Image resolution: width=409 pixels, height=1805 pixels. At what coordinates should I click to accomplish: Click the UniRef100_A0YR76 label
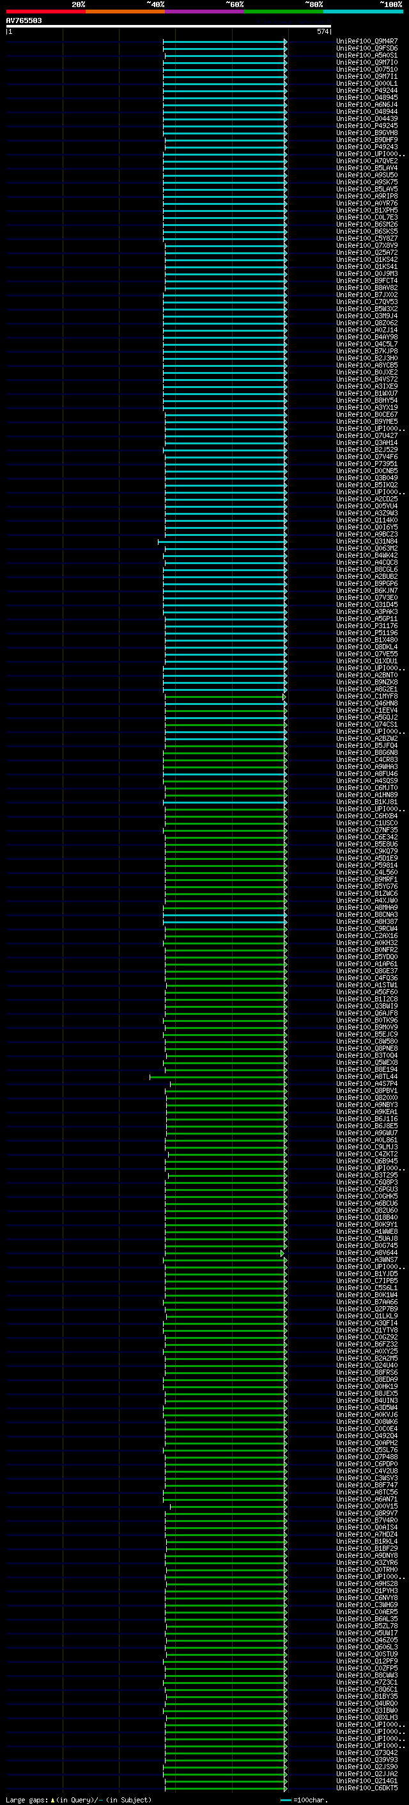367,203
